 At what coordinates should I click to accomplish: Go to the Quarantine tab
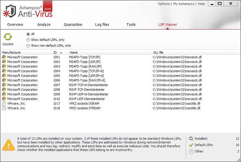73,25
